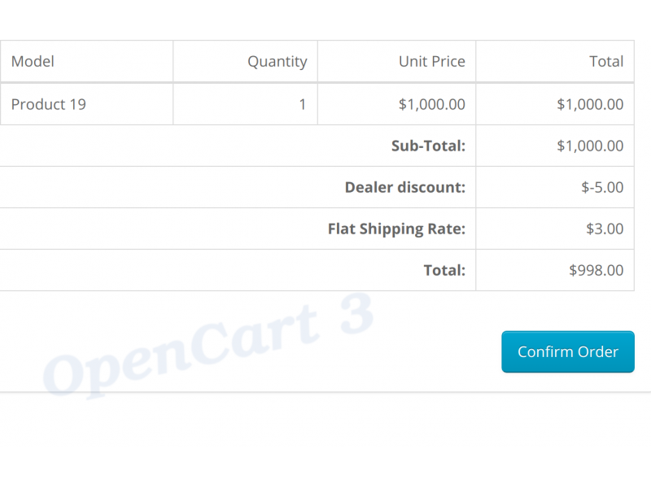This screenshot has height=488, width=651.
Task: Click the Total column header
Action: pyautogui.click(x=555, y=62)
